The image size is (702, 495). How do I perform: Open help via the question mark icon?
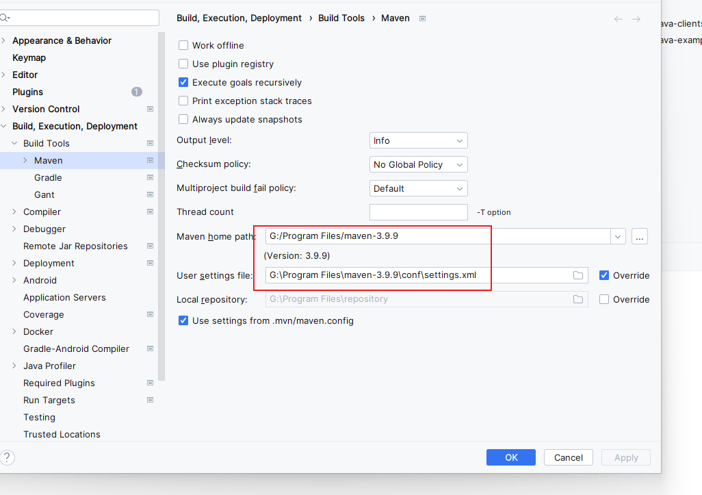pyautogui.click(x=7, y=457)
